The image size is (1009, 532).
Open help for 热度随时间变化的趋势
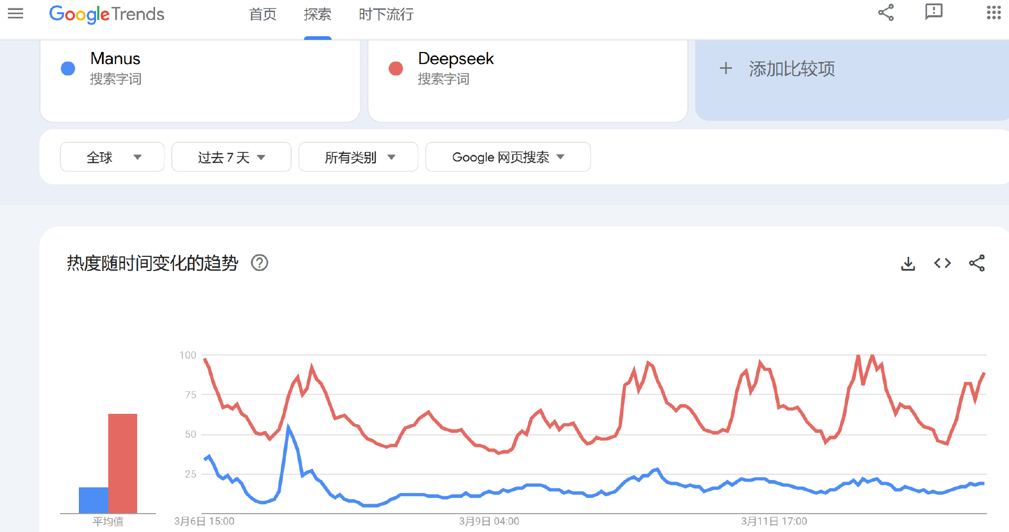coord(260,263)
